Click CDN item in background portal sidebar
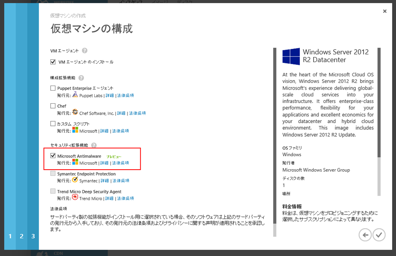The width and height of the screenshot is (396, 256). 58,253
